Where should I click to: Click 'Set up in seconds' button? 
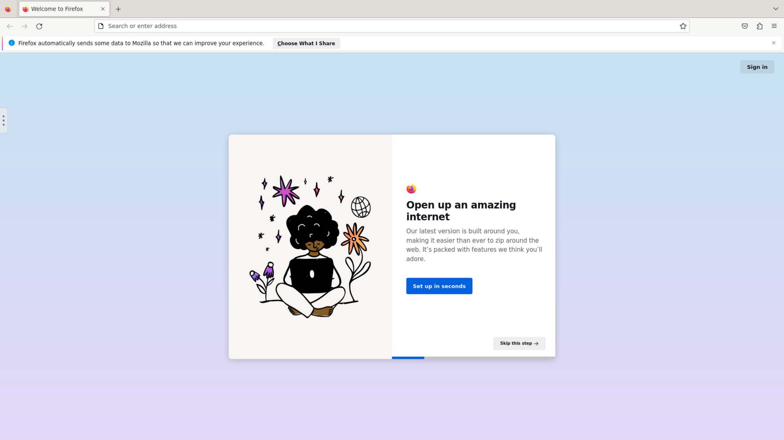point(439,286)
